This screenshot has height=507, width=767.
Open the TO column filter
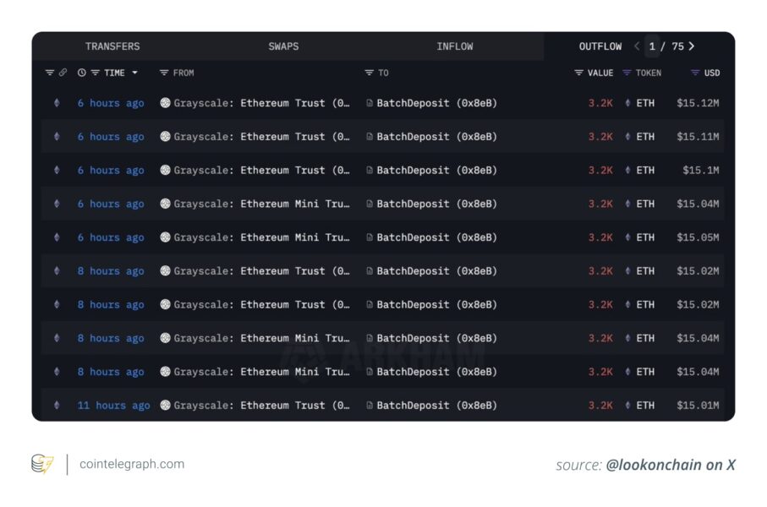pyautogui.click(x=370, y=73)
